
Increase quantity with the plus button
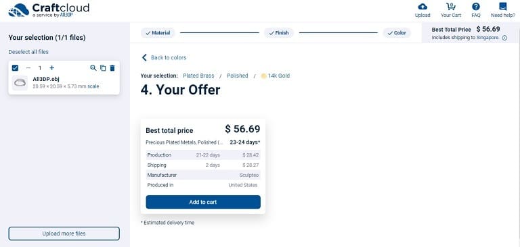tap(51, 67)
